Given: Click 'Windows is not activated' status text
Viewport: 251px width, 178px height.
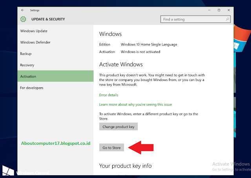Looking at the screenshot, I should 140,52.
